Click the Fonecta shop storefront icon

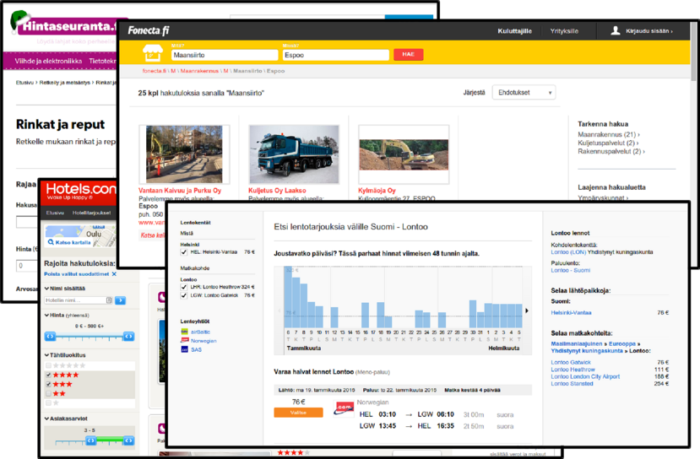152,53
